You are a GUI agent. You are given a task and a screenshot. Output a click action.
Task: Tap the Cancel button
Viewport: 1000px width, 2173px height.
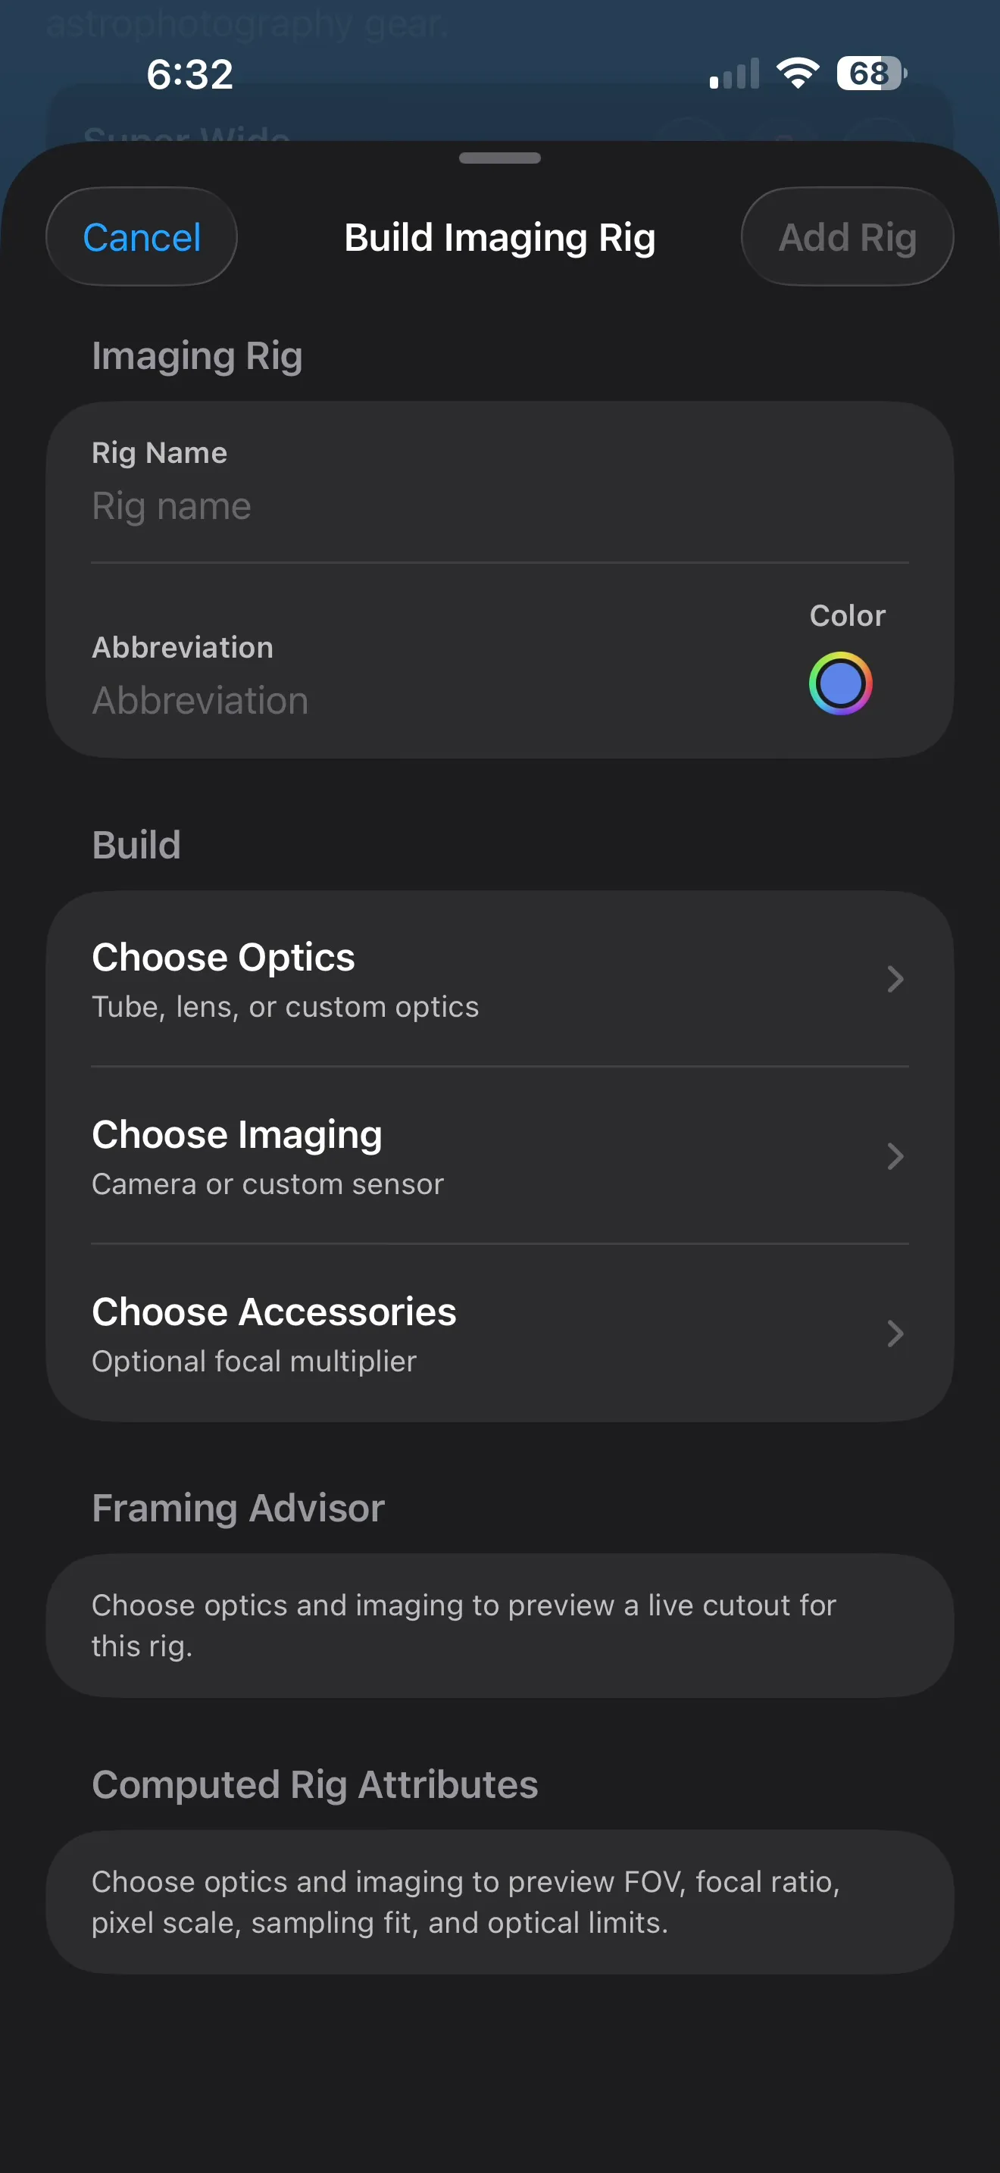[x=142, y=237]
